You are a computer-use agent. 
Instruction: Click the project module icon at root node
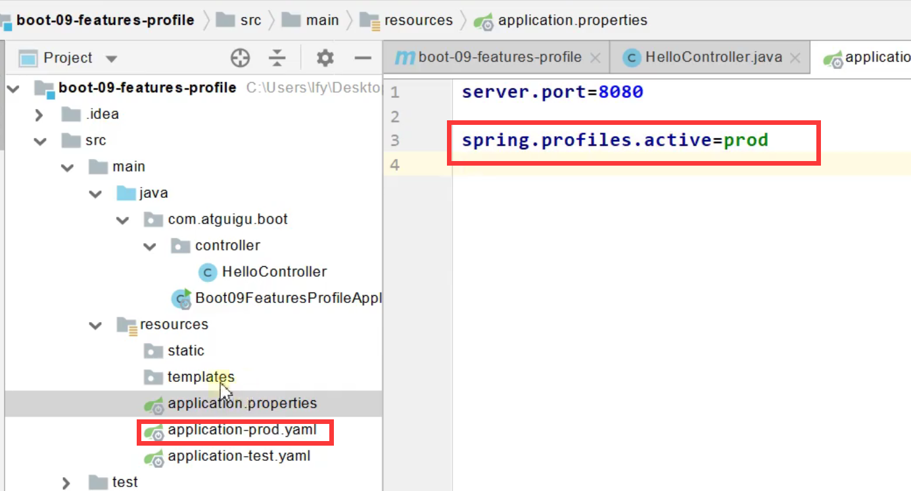[x=45, y=89]
